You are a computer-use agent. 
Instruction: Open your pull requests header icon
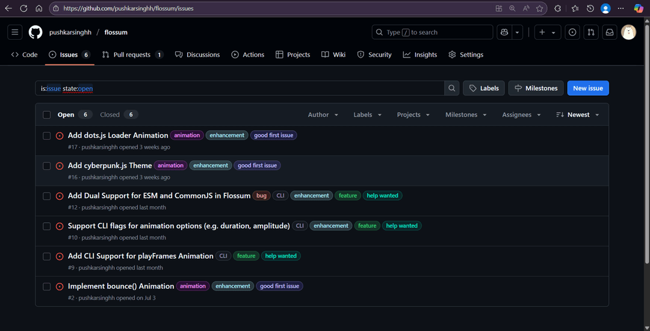(x=591, y=32)
